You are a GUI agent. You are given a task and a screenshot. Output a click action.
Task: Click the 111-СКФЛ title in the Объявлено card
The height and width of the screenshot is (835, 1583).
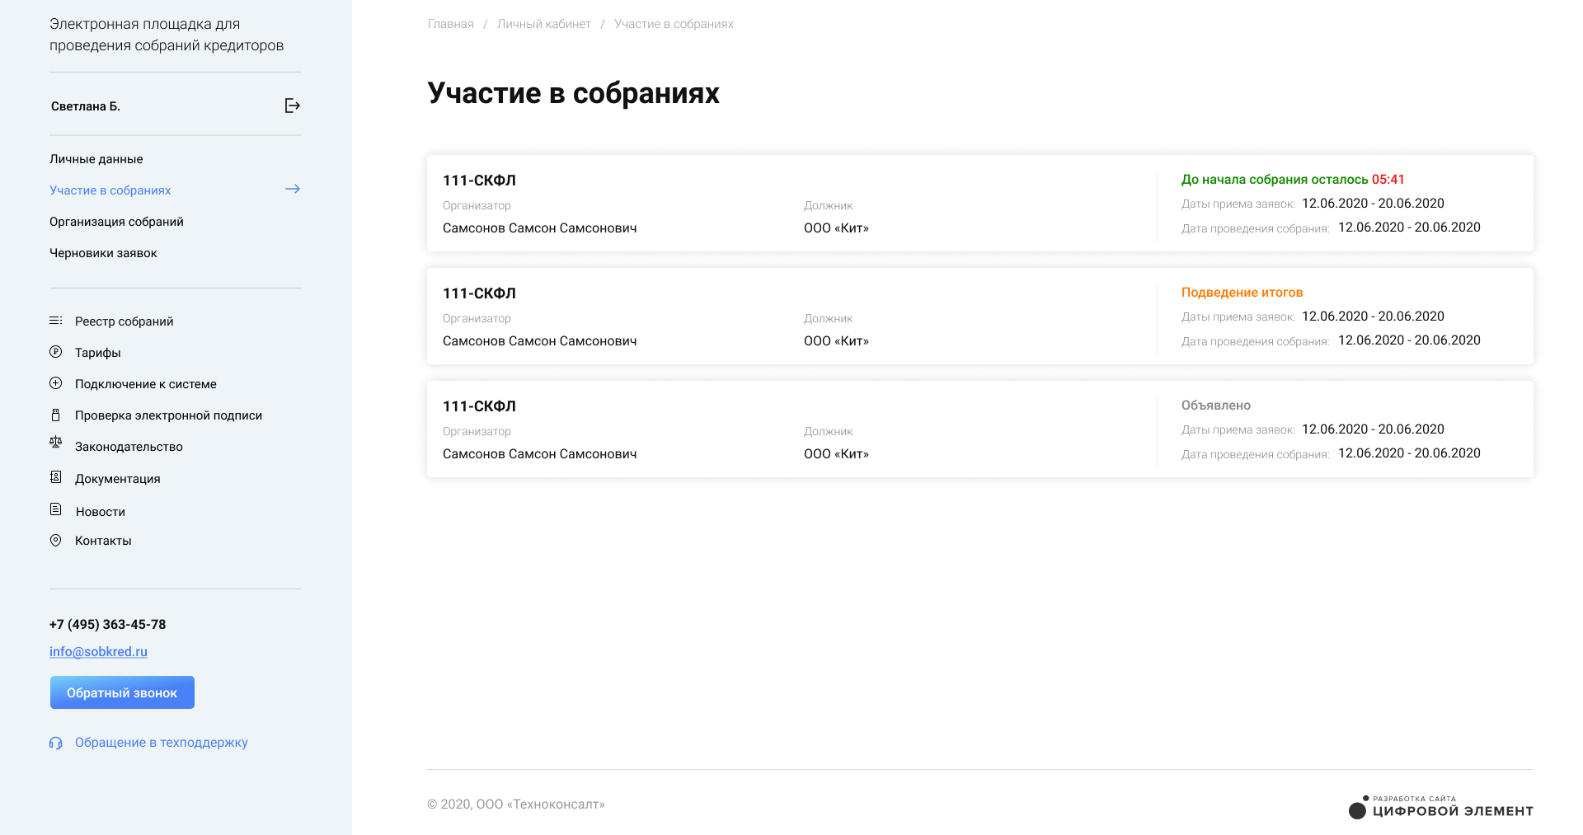tap(479, 406)
